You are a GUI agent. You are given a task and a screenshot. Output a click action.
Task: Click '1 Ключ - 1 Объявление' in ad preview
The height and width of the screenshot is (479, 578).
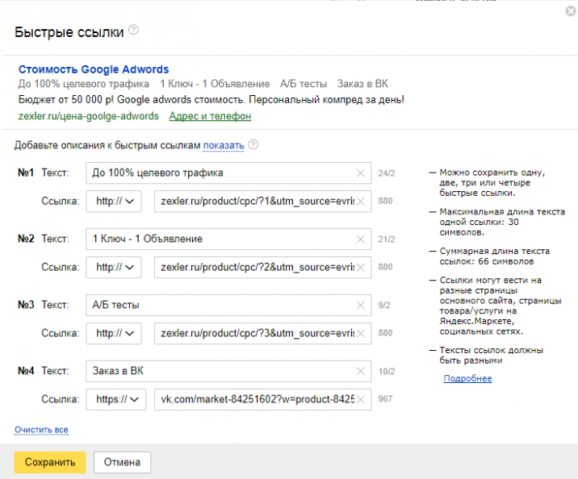coord(215,84)
